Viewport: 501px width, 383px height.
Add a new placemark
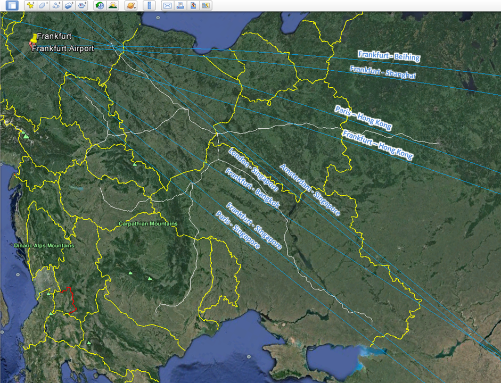(30, 6)
